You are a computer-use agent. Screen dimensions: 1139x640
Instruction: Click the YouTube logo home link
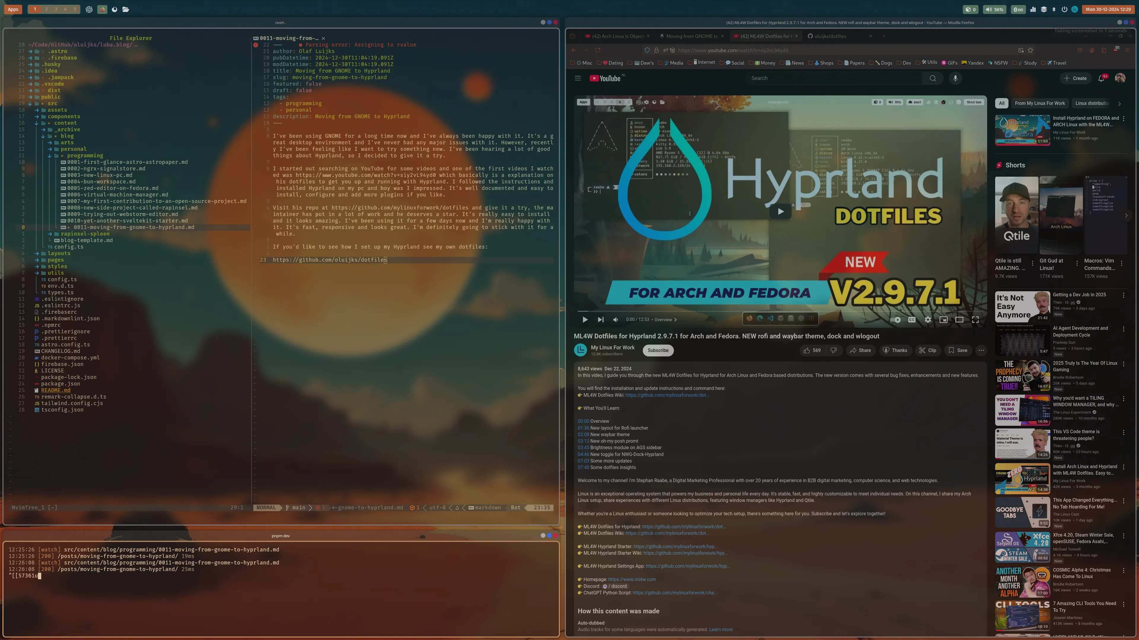click(x=605, y=78)
